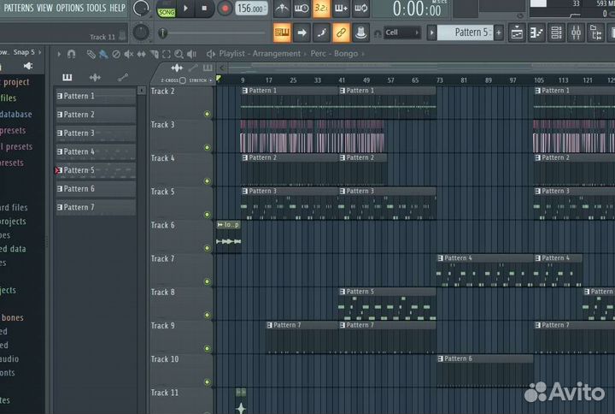This screenshot has height=414, width=615.
Task: Open the OPTIONS menu
Action: pos(69,8)
